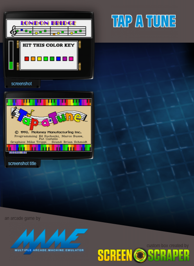This screenshot has width=194, height=266.
Task: Click the purple color key square
Action: [65, 59]
